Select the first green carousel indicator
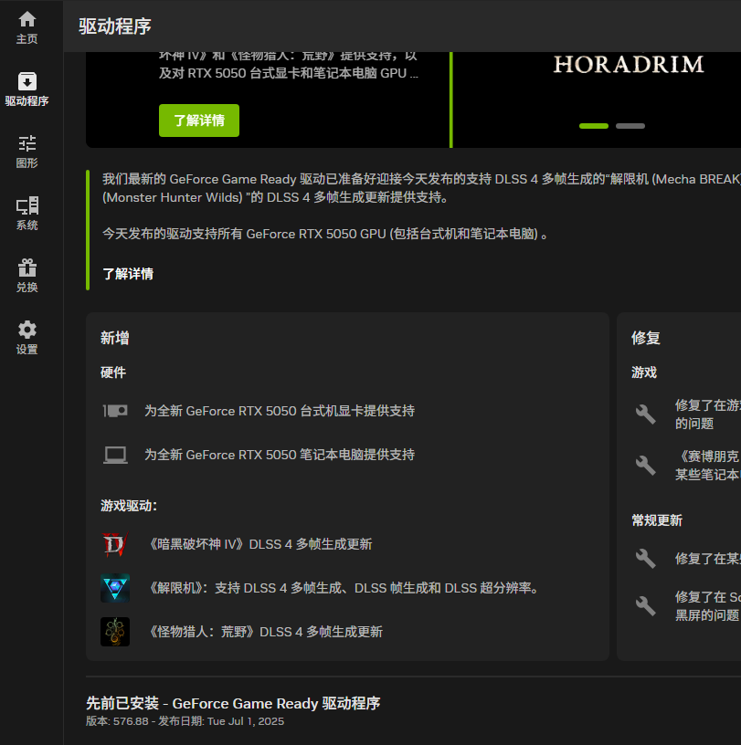Screen dimensions: 741x745 (x=594, y=126)
